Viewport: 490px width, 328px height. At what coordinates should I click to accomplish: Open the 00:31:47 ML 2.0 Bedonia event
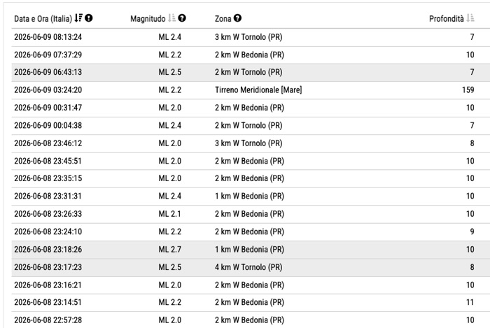click(x=251, y=108)
